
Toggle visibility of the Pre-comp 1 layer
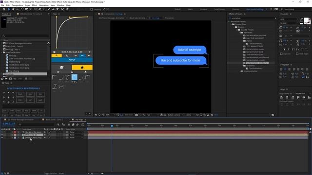[x=2, y=135]
